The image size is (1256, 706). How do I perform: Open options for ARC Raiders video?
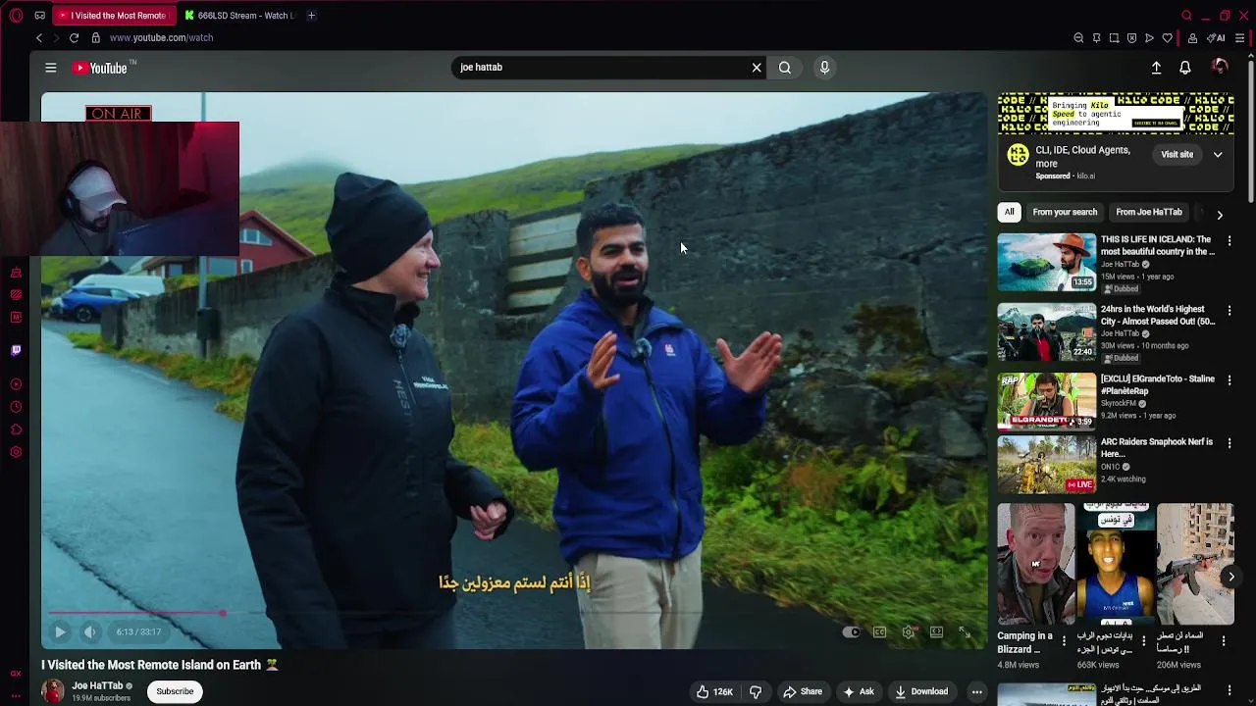coord(1229,443)
